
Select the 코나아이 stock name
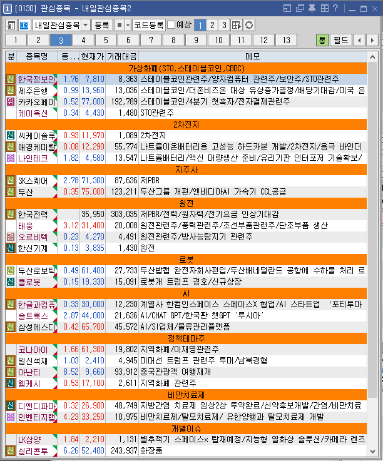coord(33,350)
